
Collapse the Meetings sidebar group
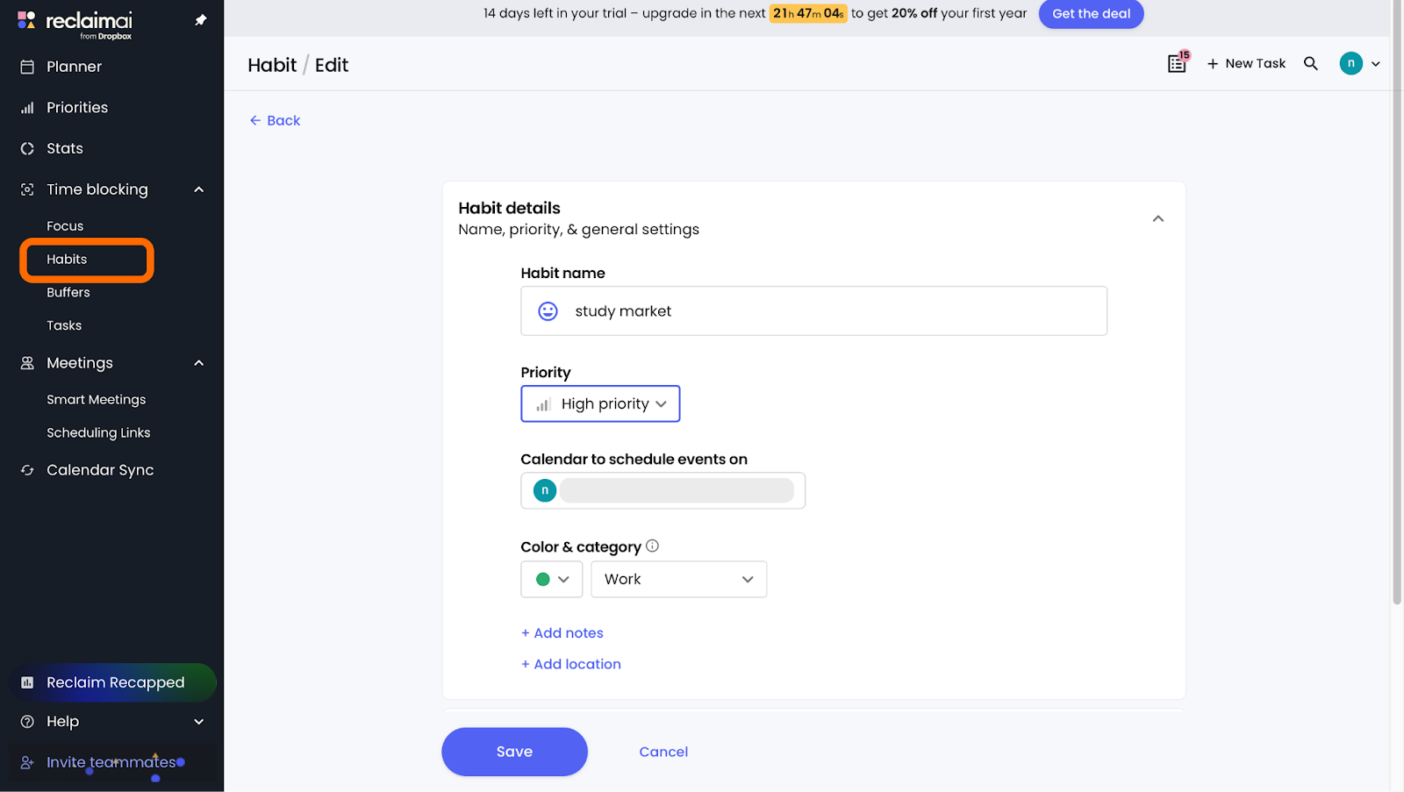pos(199,363)
